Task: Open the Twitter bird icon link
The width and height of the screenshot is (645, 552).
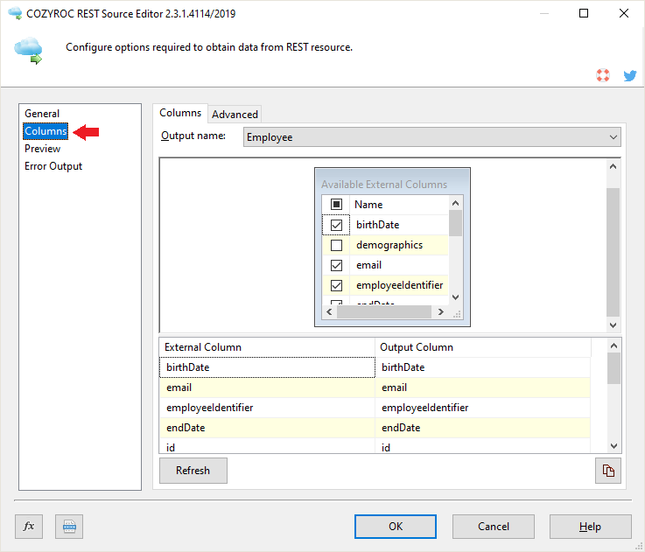Action: click(629, 76)
